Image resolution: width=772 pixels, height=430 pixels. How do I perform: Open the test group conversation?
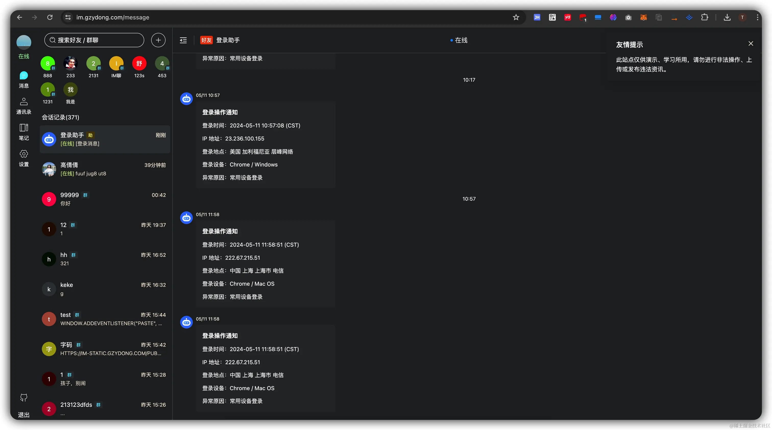[105, 319]
